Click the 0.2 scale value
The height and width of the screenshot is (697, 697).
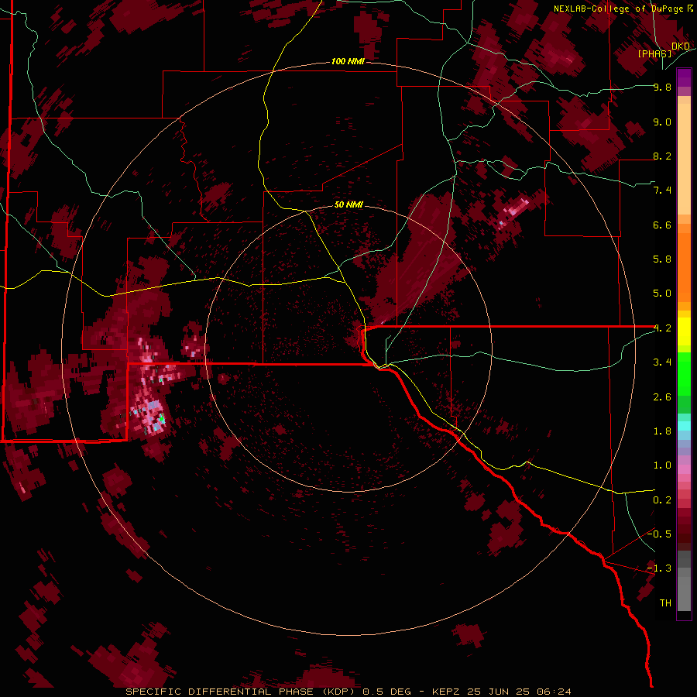[662, 500]
